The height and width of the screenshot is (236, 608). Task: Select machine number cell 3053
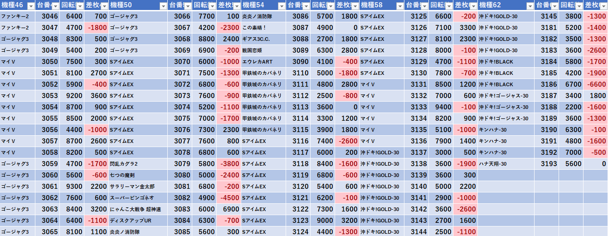(47, 96)
